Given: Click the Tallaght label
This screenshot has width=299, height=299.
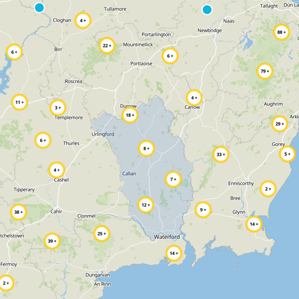Looking at the screenshot, I should point(269,6).
